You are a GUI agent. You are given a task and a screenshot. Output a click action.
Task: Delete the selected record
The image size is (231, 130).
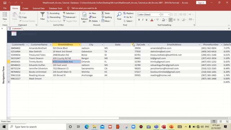click(x=93, y=21)
